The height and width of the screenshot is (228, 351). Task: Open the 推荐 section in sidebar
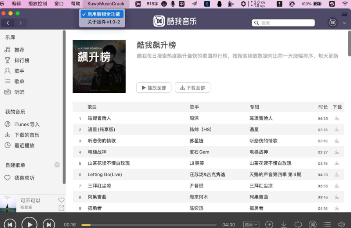(19, 50)
